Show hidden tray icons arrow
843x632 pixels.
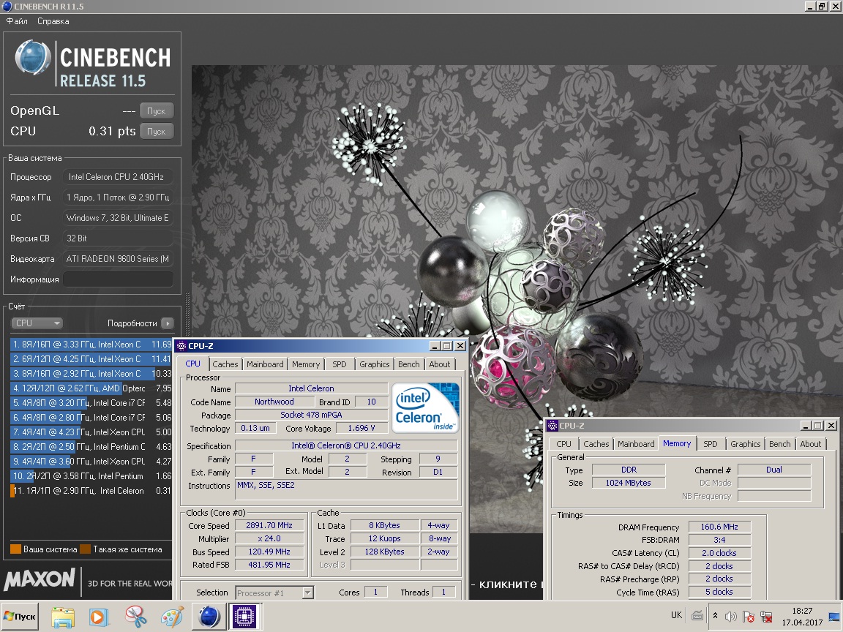point(715,616)
